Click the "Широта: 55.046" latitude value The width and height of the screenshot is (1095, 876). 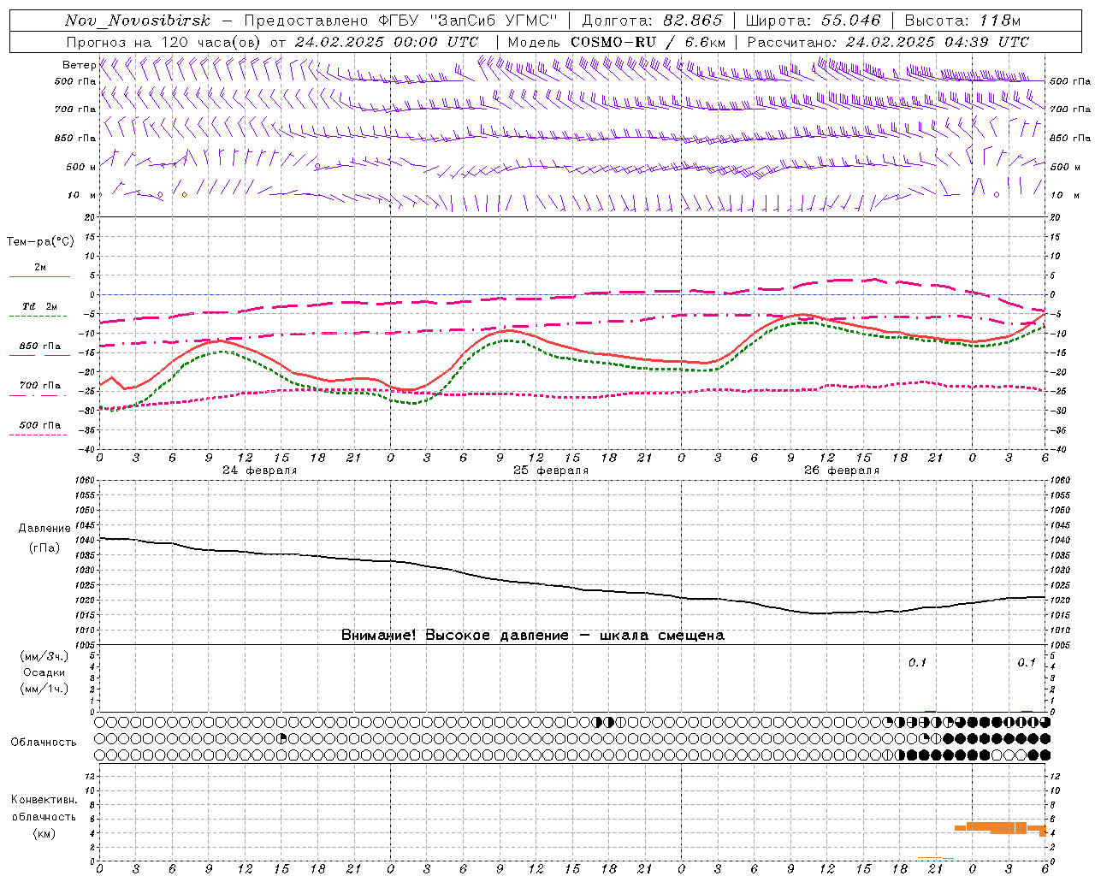814,21
